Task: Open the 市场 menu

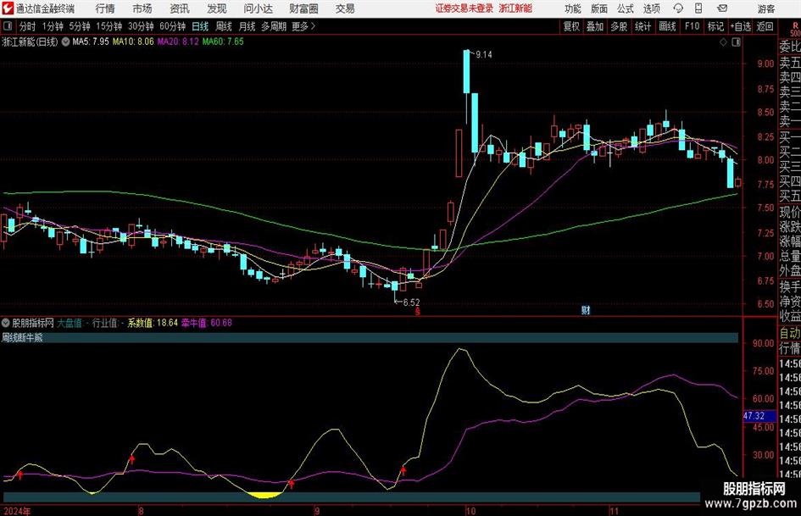Action: tap(142, 8)
